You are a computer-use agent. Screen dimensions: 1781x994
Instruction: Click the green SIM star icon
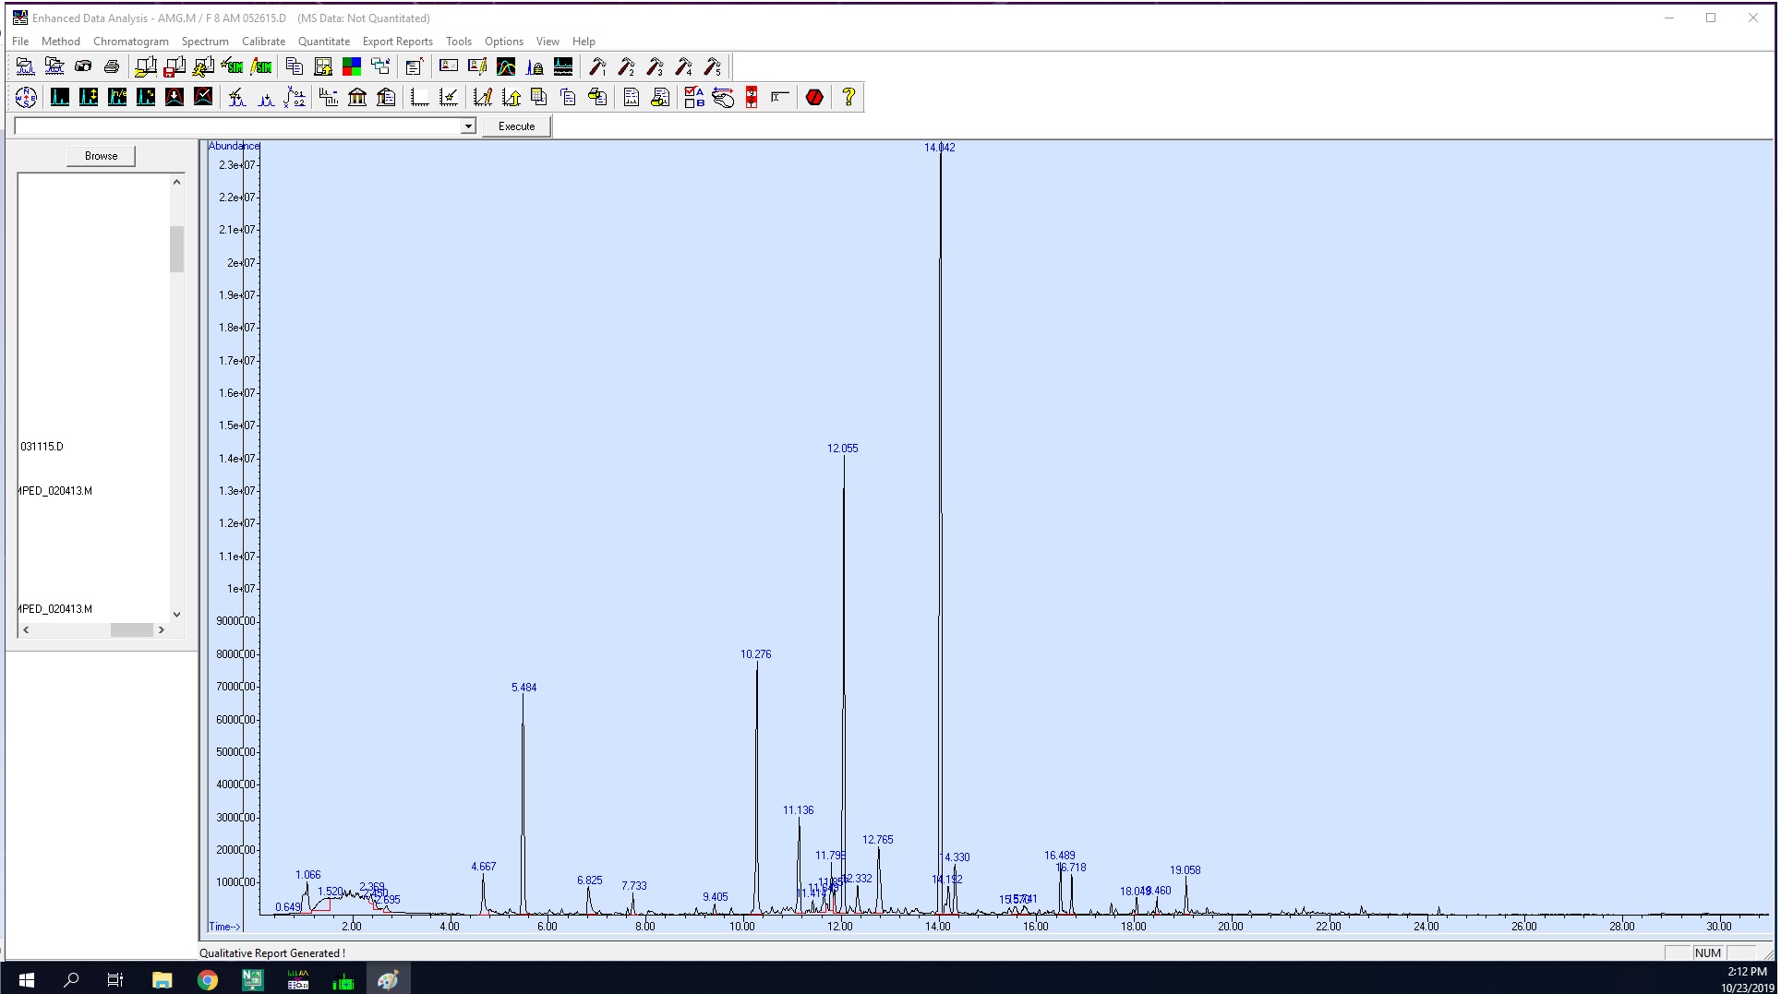[233, 66]
